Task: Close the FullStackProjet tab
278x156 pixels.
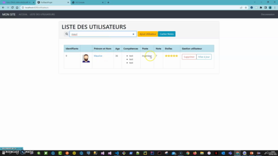Action: (x=68, y=3)
